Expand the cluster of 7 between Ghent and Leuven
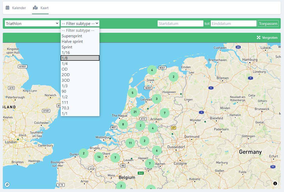Viewport: 284px width, 192px height. 115,157
